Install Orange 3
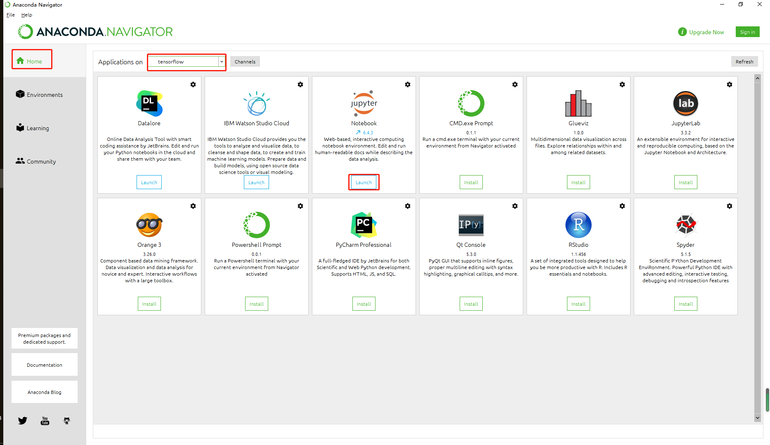770x445 pixels. pos(149,304)
